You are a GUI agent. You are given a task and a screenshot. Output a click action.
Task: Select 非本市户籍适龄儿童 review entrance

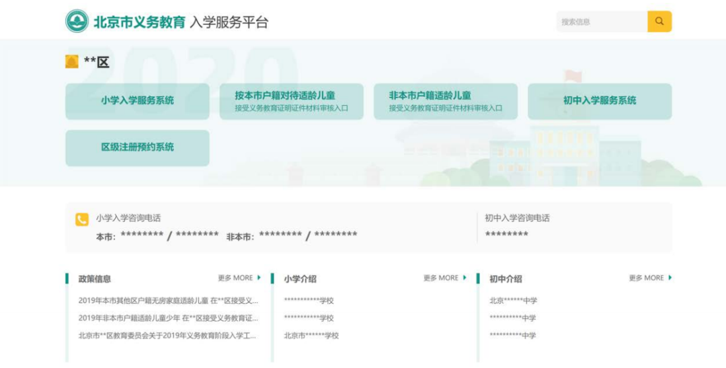[x=445, y=101]
